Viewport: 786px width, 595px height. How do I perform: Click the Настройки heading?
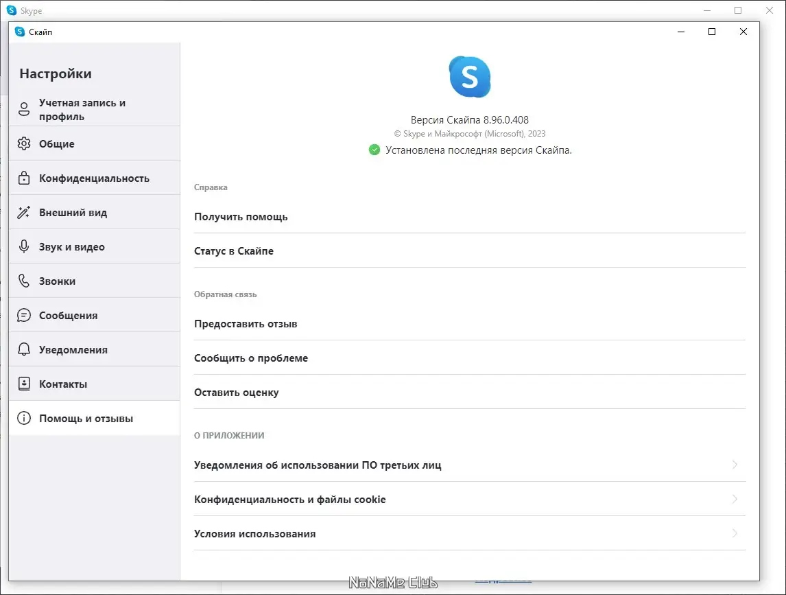(x=56, y=73)
